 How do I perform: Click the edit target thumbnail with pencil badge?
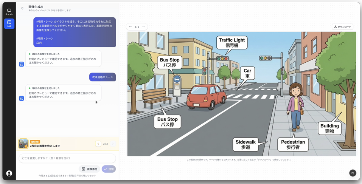coord(23,144)
